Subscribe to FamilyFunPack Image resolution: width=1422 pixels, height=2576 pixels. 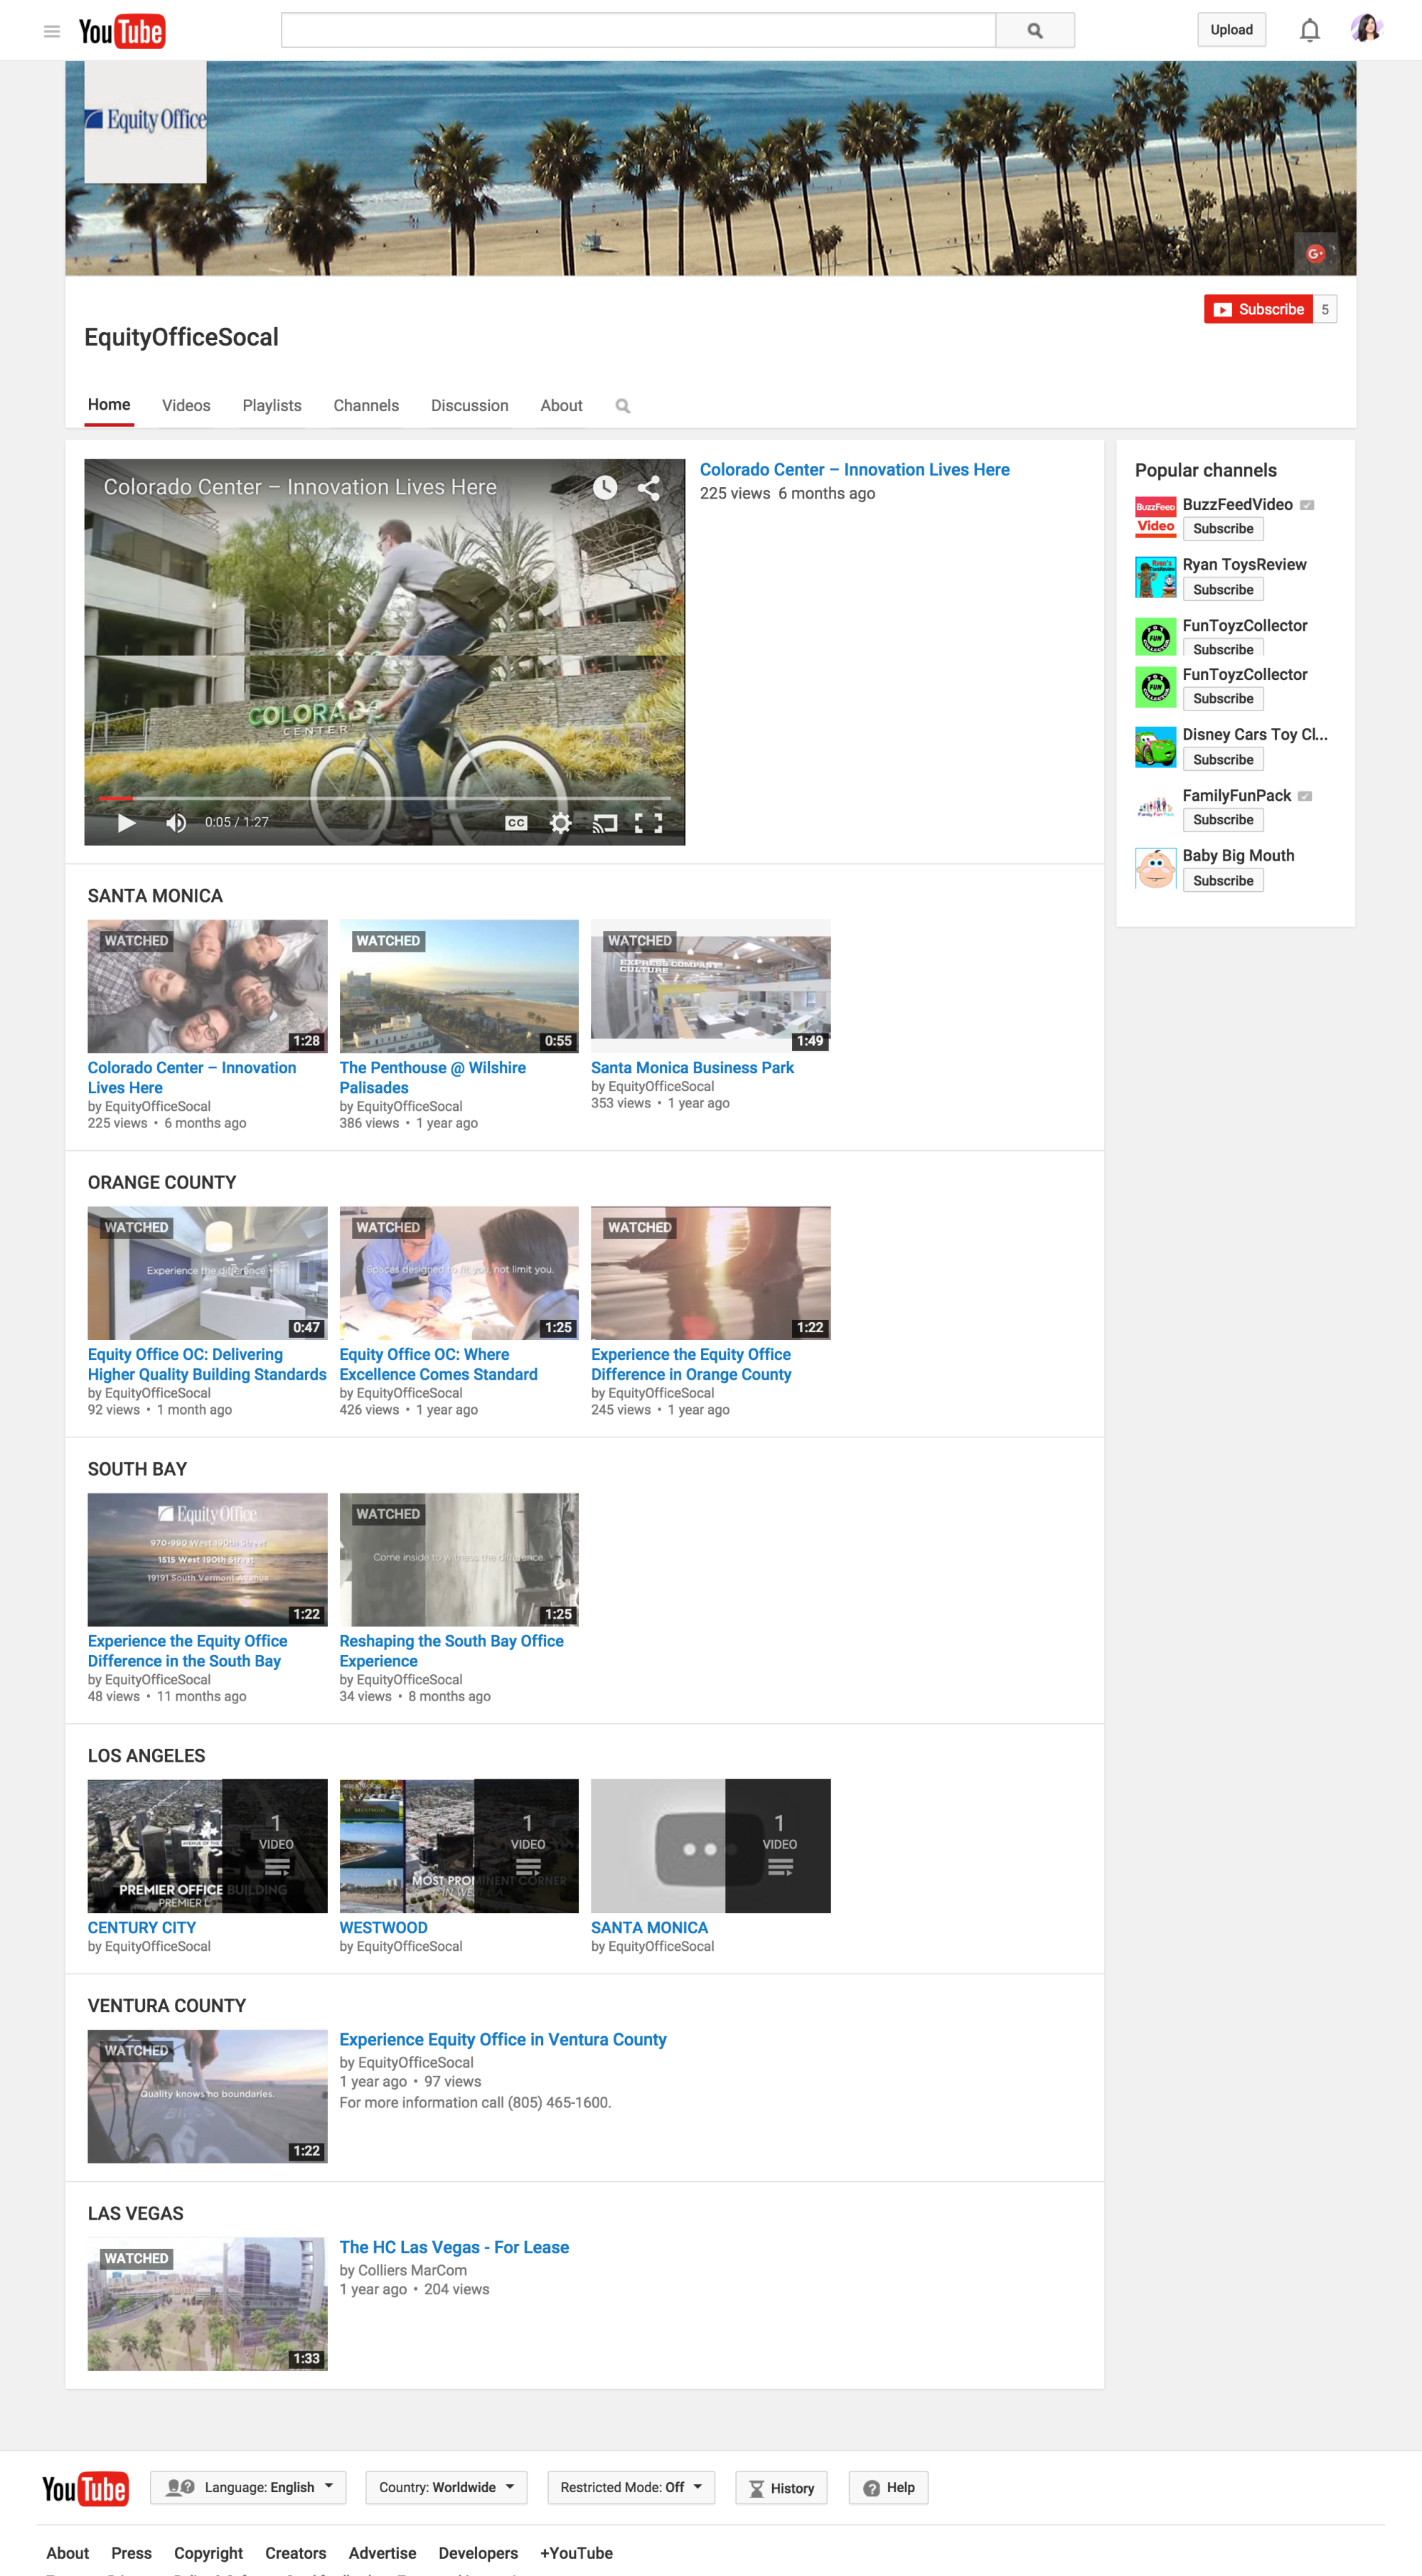[1222, 820]
